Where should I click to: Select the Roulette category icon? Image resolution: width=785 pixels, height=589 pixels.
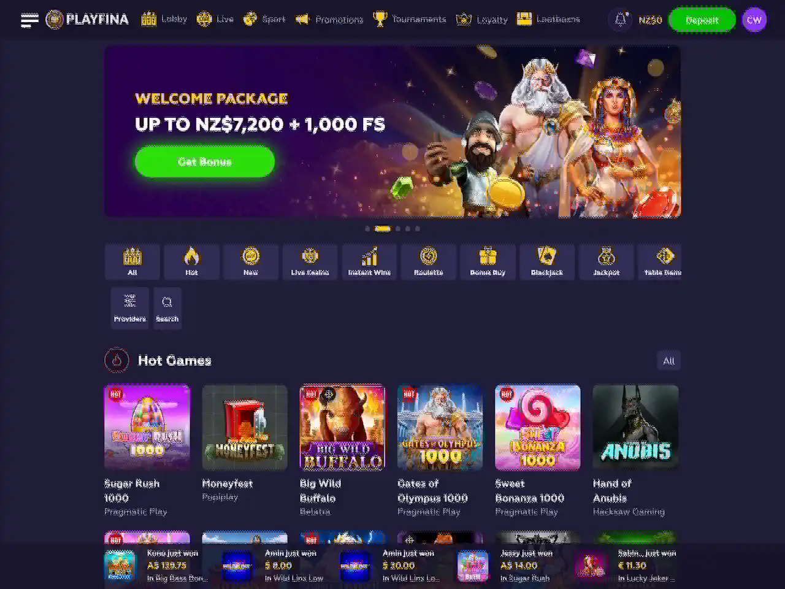[428, 255]
